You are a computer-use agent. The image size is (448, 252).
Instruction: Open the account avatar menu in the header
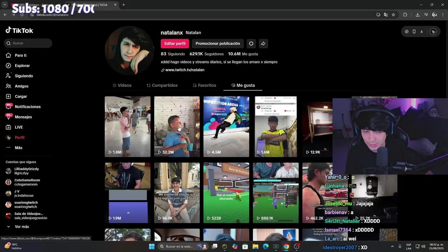tap(433, 31)
